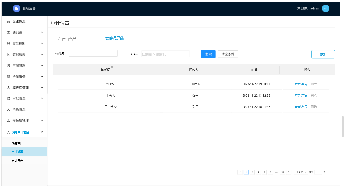Select current page 1 in pagination

(246, 172)
